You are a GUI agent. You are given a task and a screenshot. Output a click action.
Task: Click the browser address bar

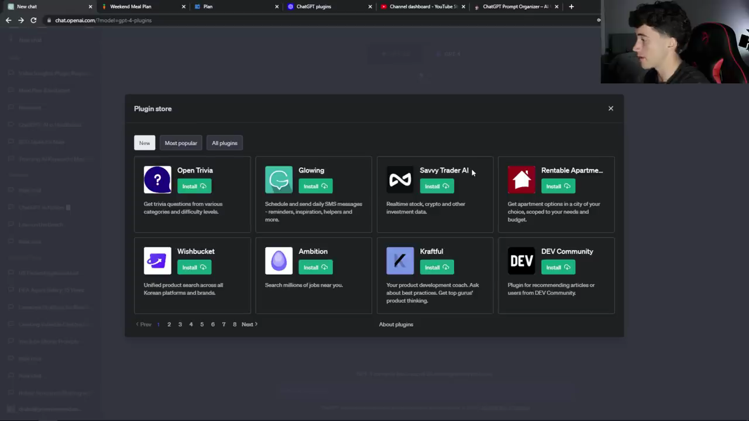(x=322, y=20)
